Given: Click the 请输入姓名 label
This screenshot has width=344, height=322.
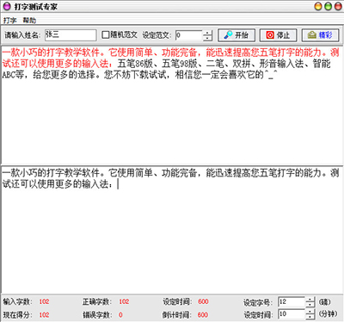Looking at the screenshot, I should pyautogui.click(x=22, y=35).
